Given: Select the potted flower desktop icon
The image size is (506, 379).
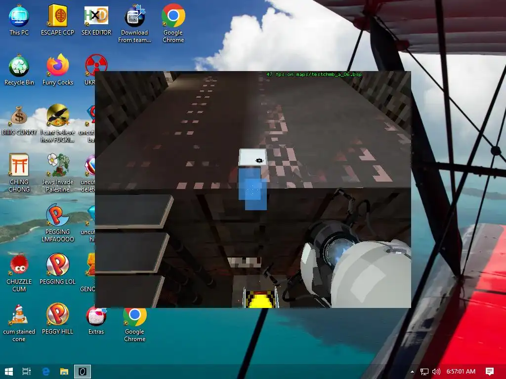Looking at the screenshot, I should (58, 173).
